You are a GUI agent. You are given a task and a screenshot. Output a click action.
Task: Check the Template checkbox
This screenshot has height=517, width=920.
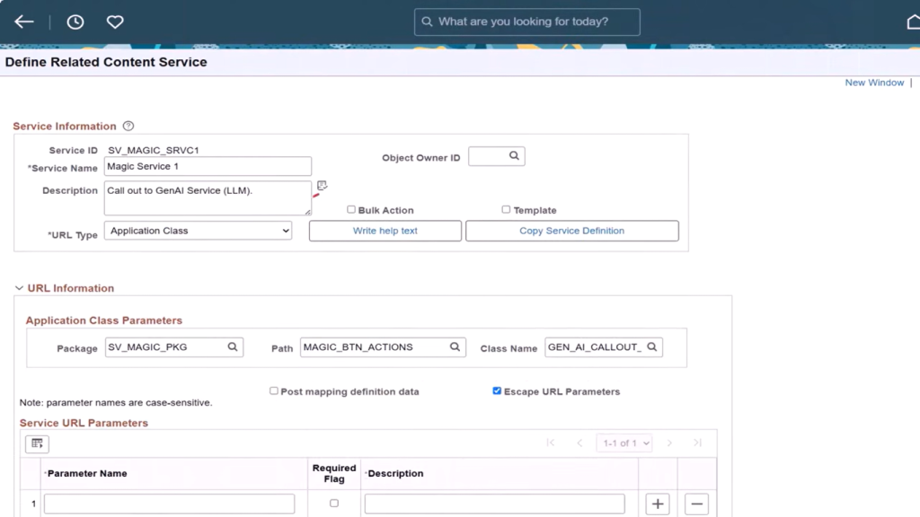pyautogui.click(x=506, y=209)
